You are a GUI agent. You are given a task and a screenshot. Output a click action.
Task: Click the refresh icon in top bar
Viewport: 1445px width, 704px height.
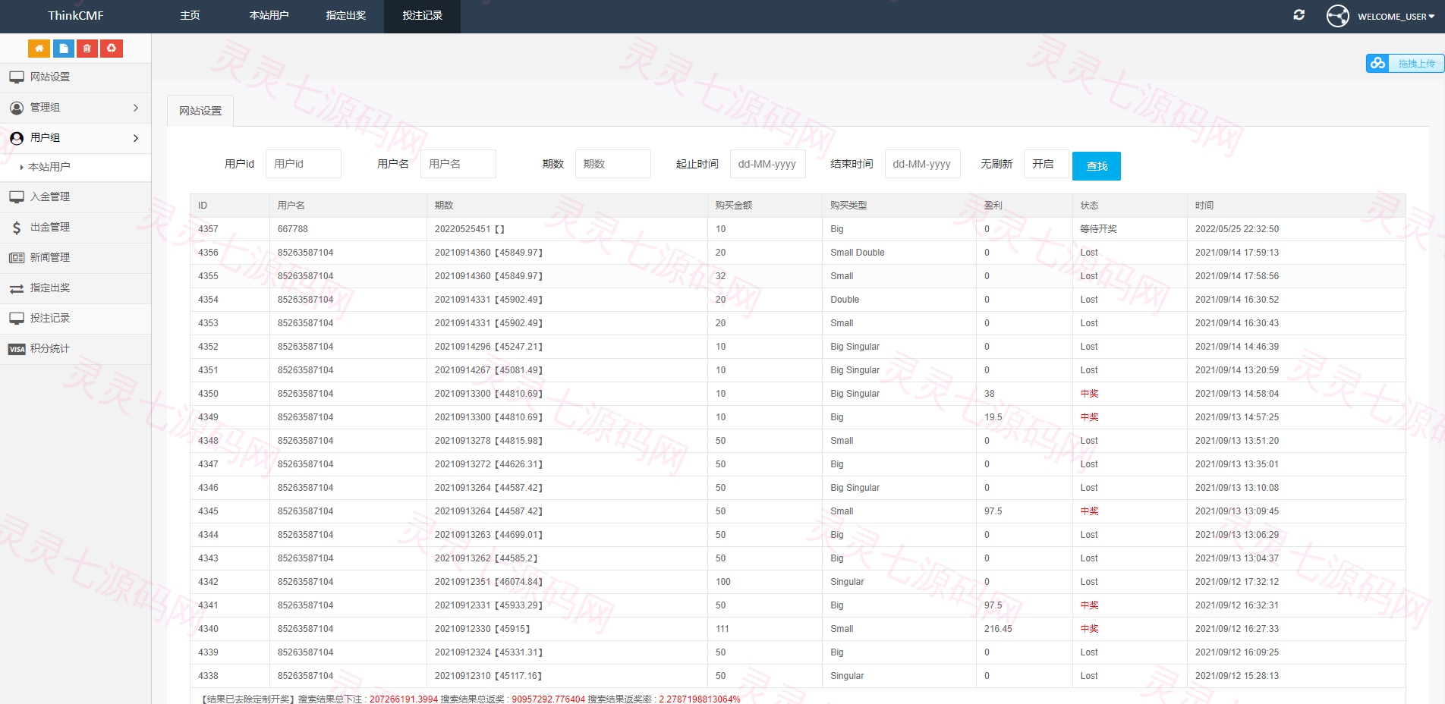[1299, 15]
